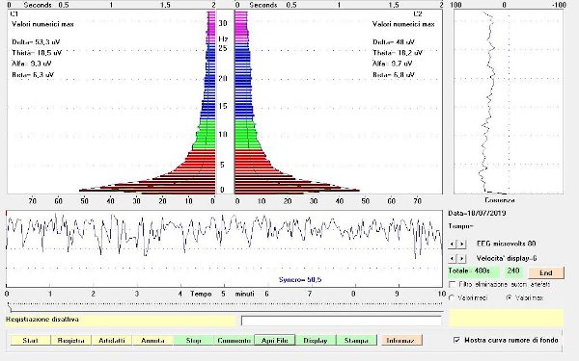Click the Syncro= 50,5 label
The height and width of the screenshot is (361, 579).
coord(300,279)
